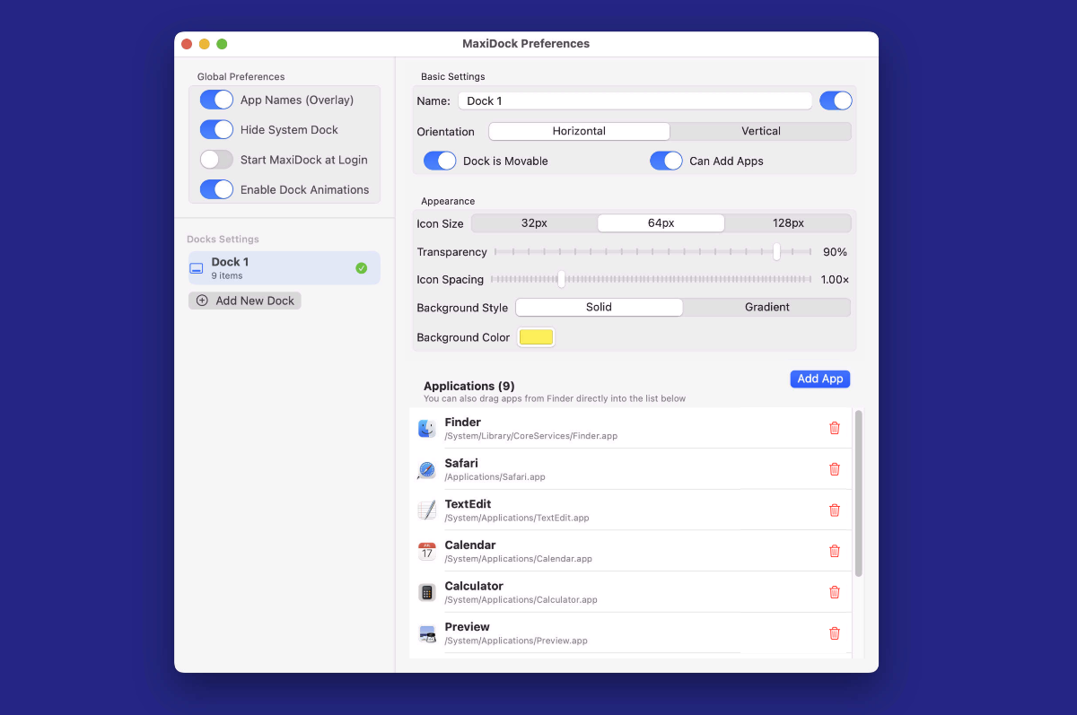1077x715 pixels.
Task: Click the Preview app icon
Action: pyautogui.click(x=427, y=633)
